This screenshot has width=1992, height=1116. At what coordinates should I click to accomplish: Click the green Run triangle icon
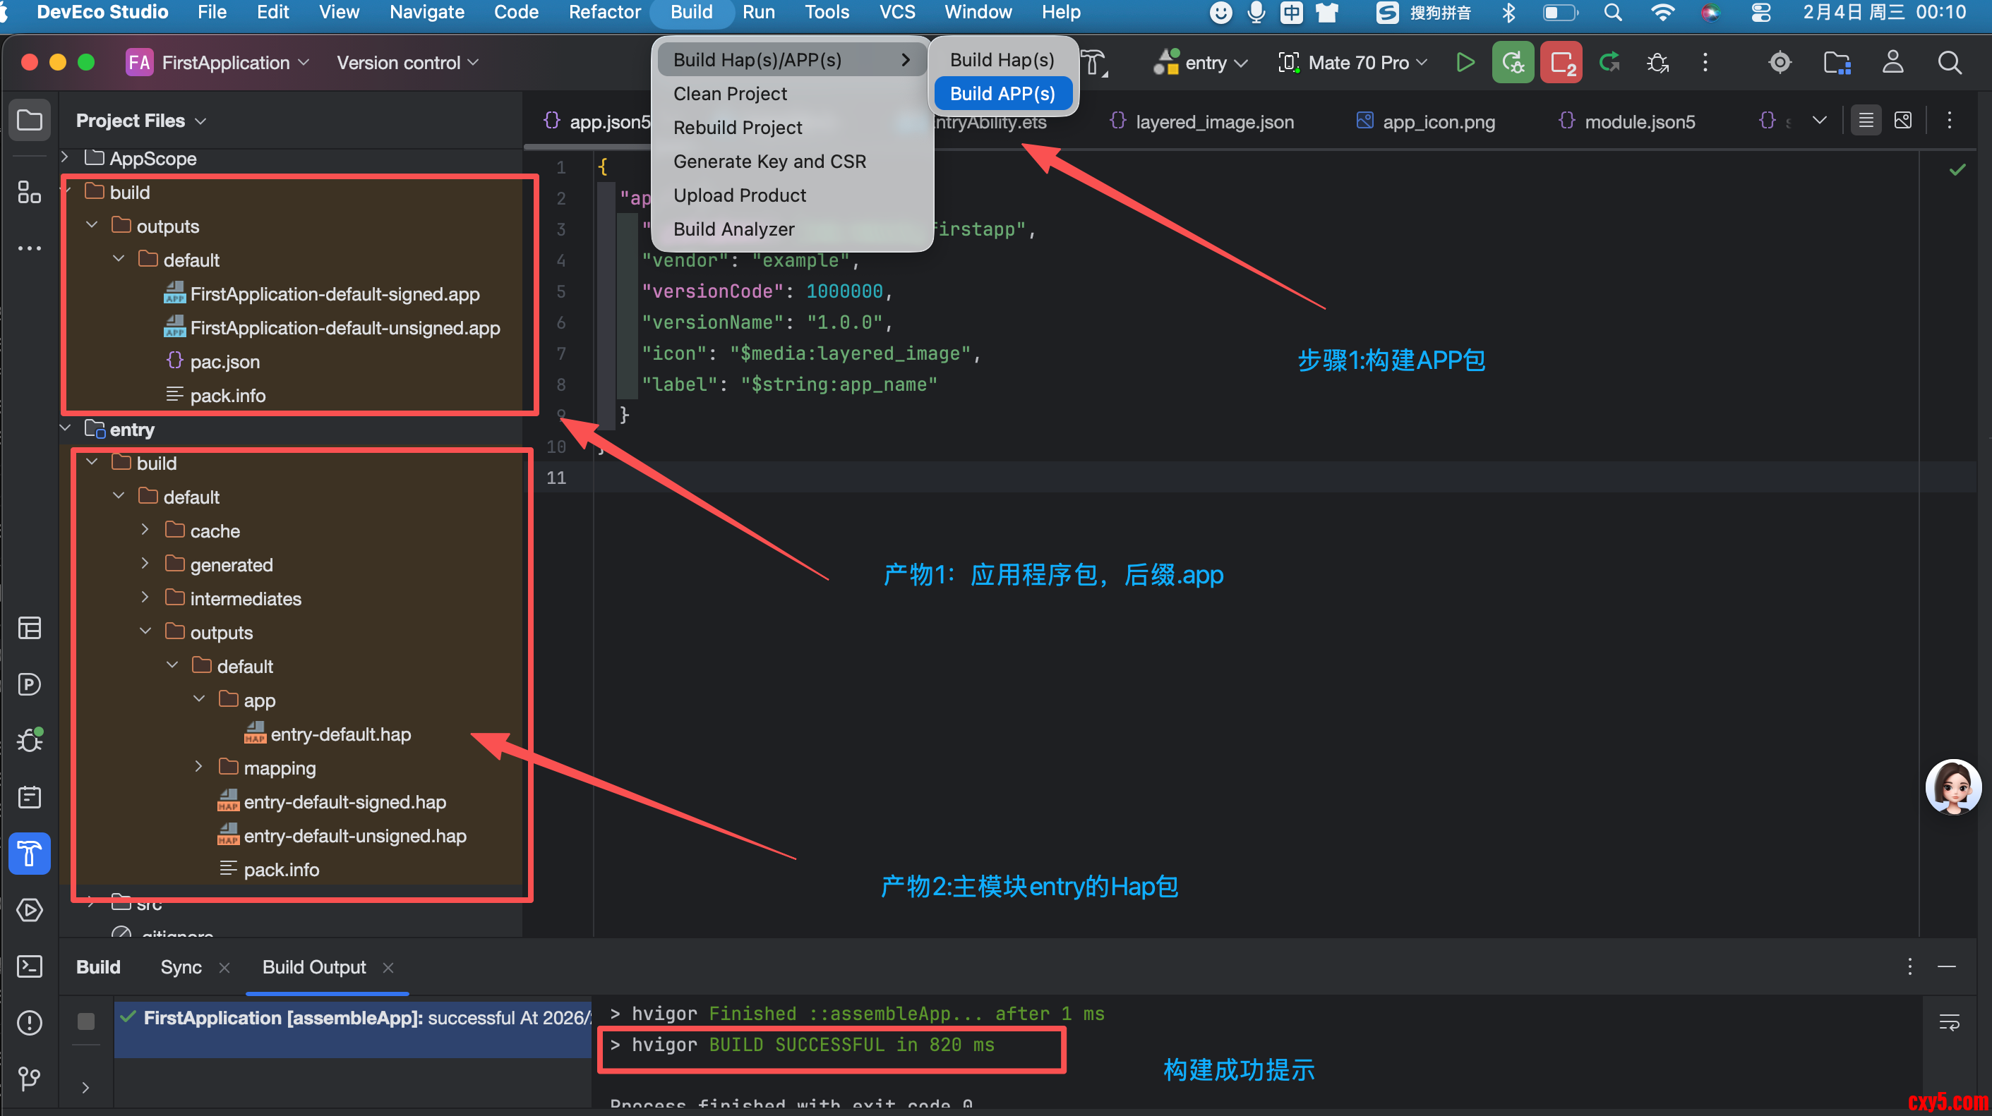(1465, 63)
